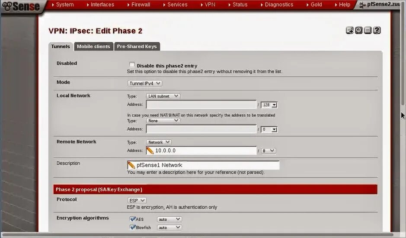Open the Status menu
406x238 pixels.
click(x=238, y=5)
